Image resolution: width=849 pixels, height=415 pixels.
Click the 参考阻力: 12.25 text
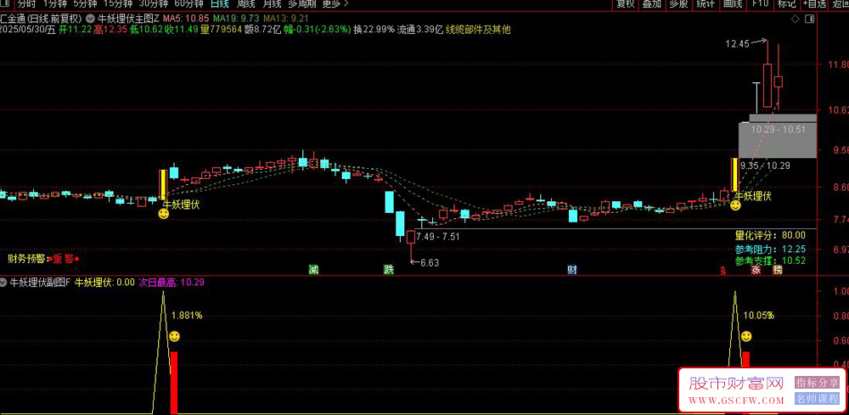(770, 250)
